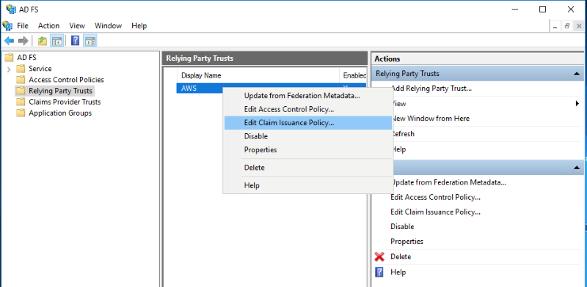Screen dimensions: 587x287
Task: Click the Up one level folder icon
Action: tap(43, 41)
